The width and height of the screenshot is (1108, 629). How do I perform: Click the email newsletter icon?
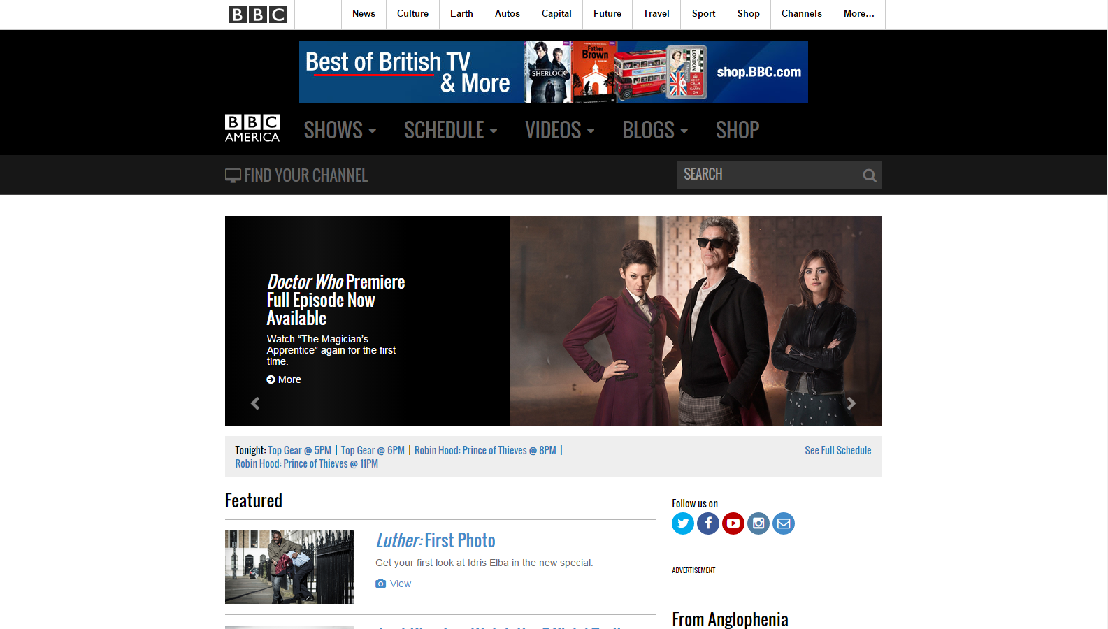click(x=783, y=523)
